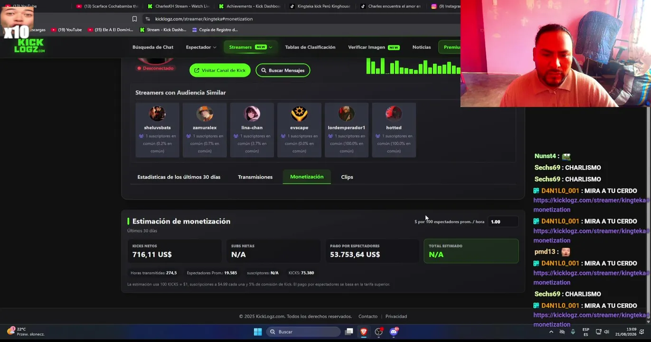
Task: Click the frog emote in Nunst4's message
Action: (x=566, y=156)
